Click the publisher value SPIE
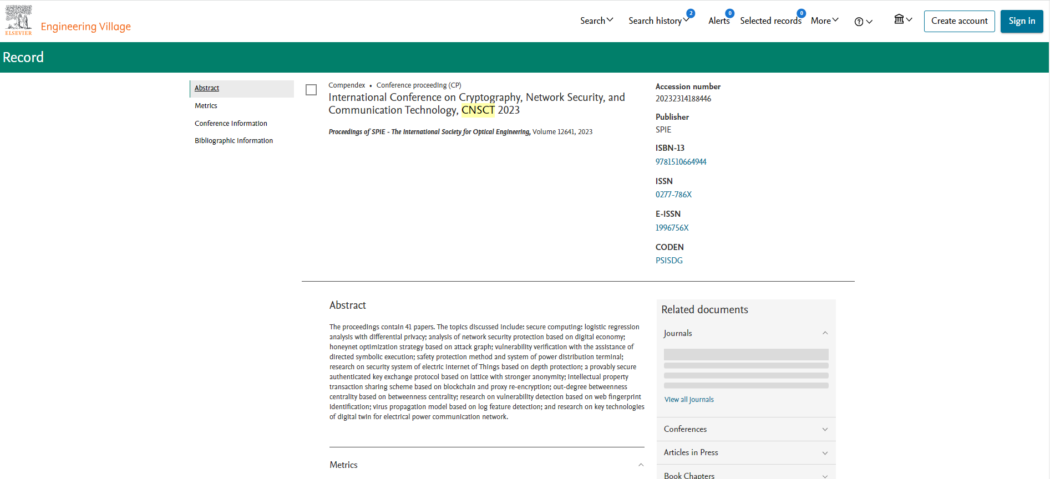Image resolution: width=1050 pixels, height=479 pixels. coord(663,130)
